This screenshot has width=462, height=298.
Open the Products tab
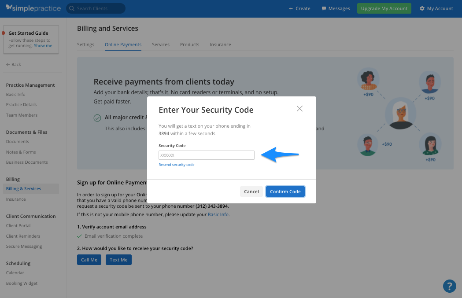point(189,44)
